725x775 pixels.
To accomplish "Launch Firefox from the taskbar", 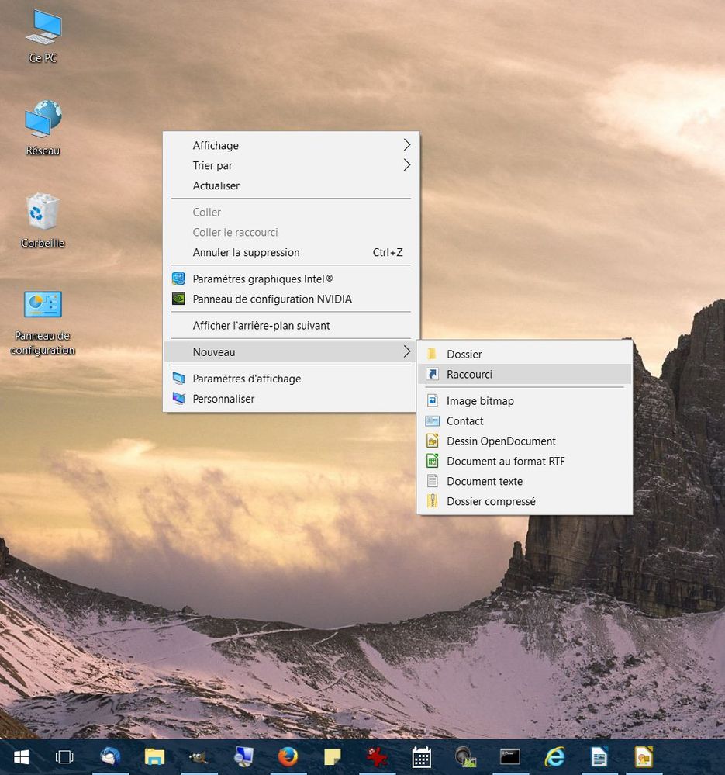I will [288, 757].
